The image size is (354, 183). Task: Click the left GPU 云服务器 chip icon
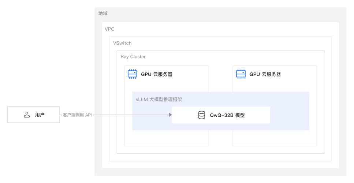[x=132, y=74]
